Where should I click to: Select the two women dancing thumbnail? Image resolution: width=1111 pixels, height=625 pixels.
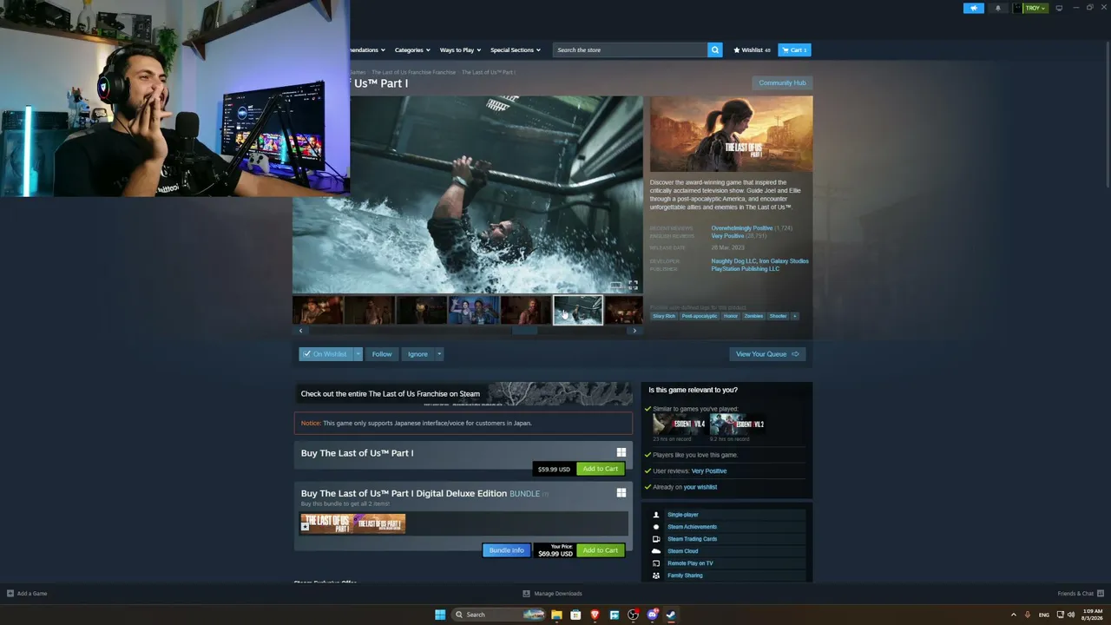473,310
